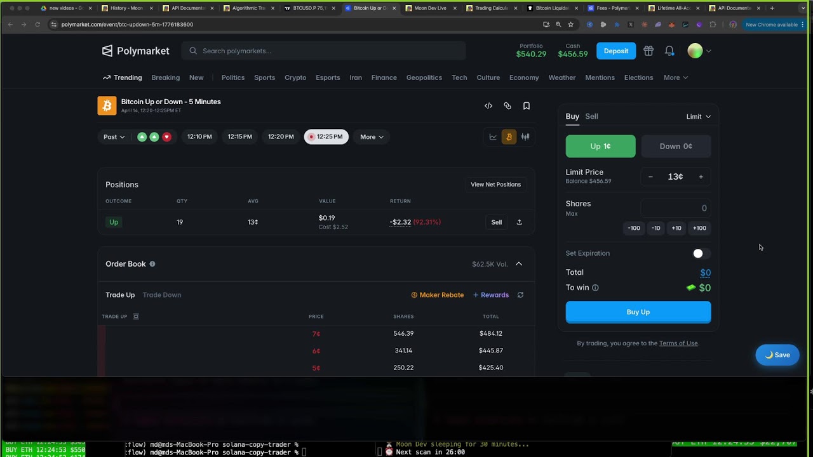
Task: Toggle Set Expiration switch
Action: (701, 253)
